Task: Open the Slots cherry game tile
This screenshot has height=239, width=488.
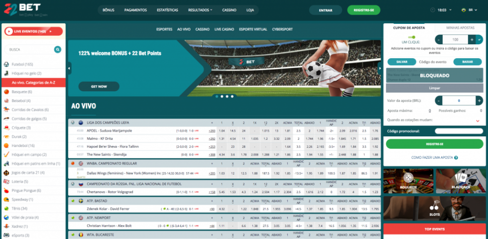Action: 434,208
